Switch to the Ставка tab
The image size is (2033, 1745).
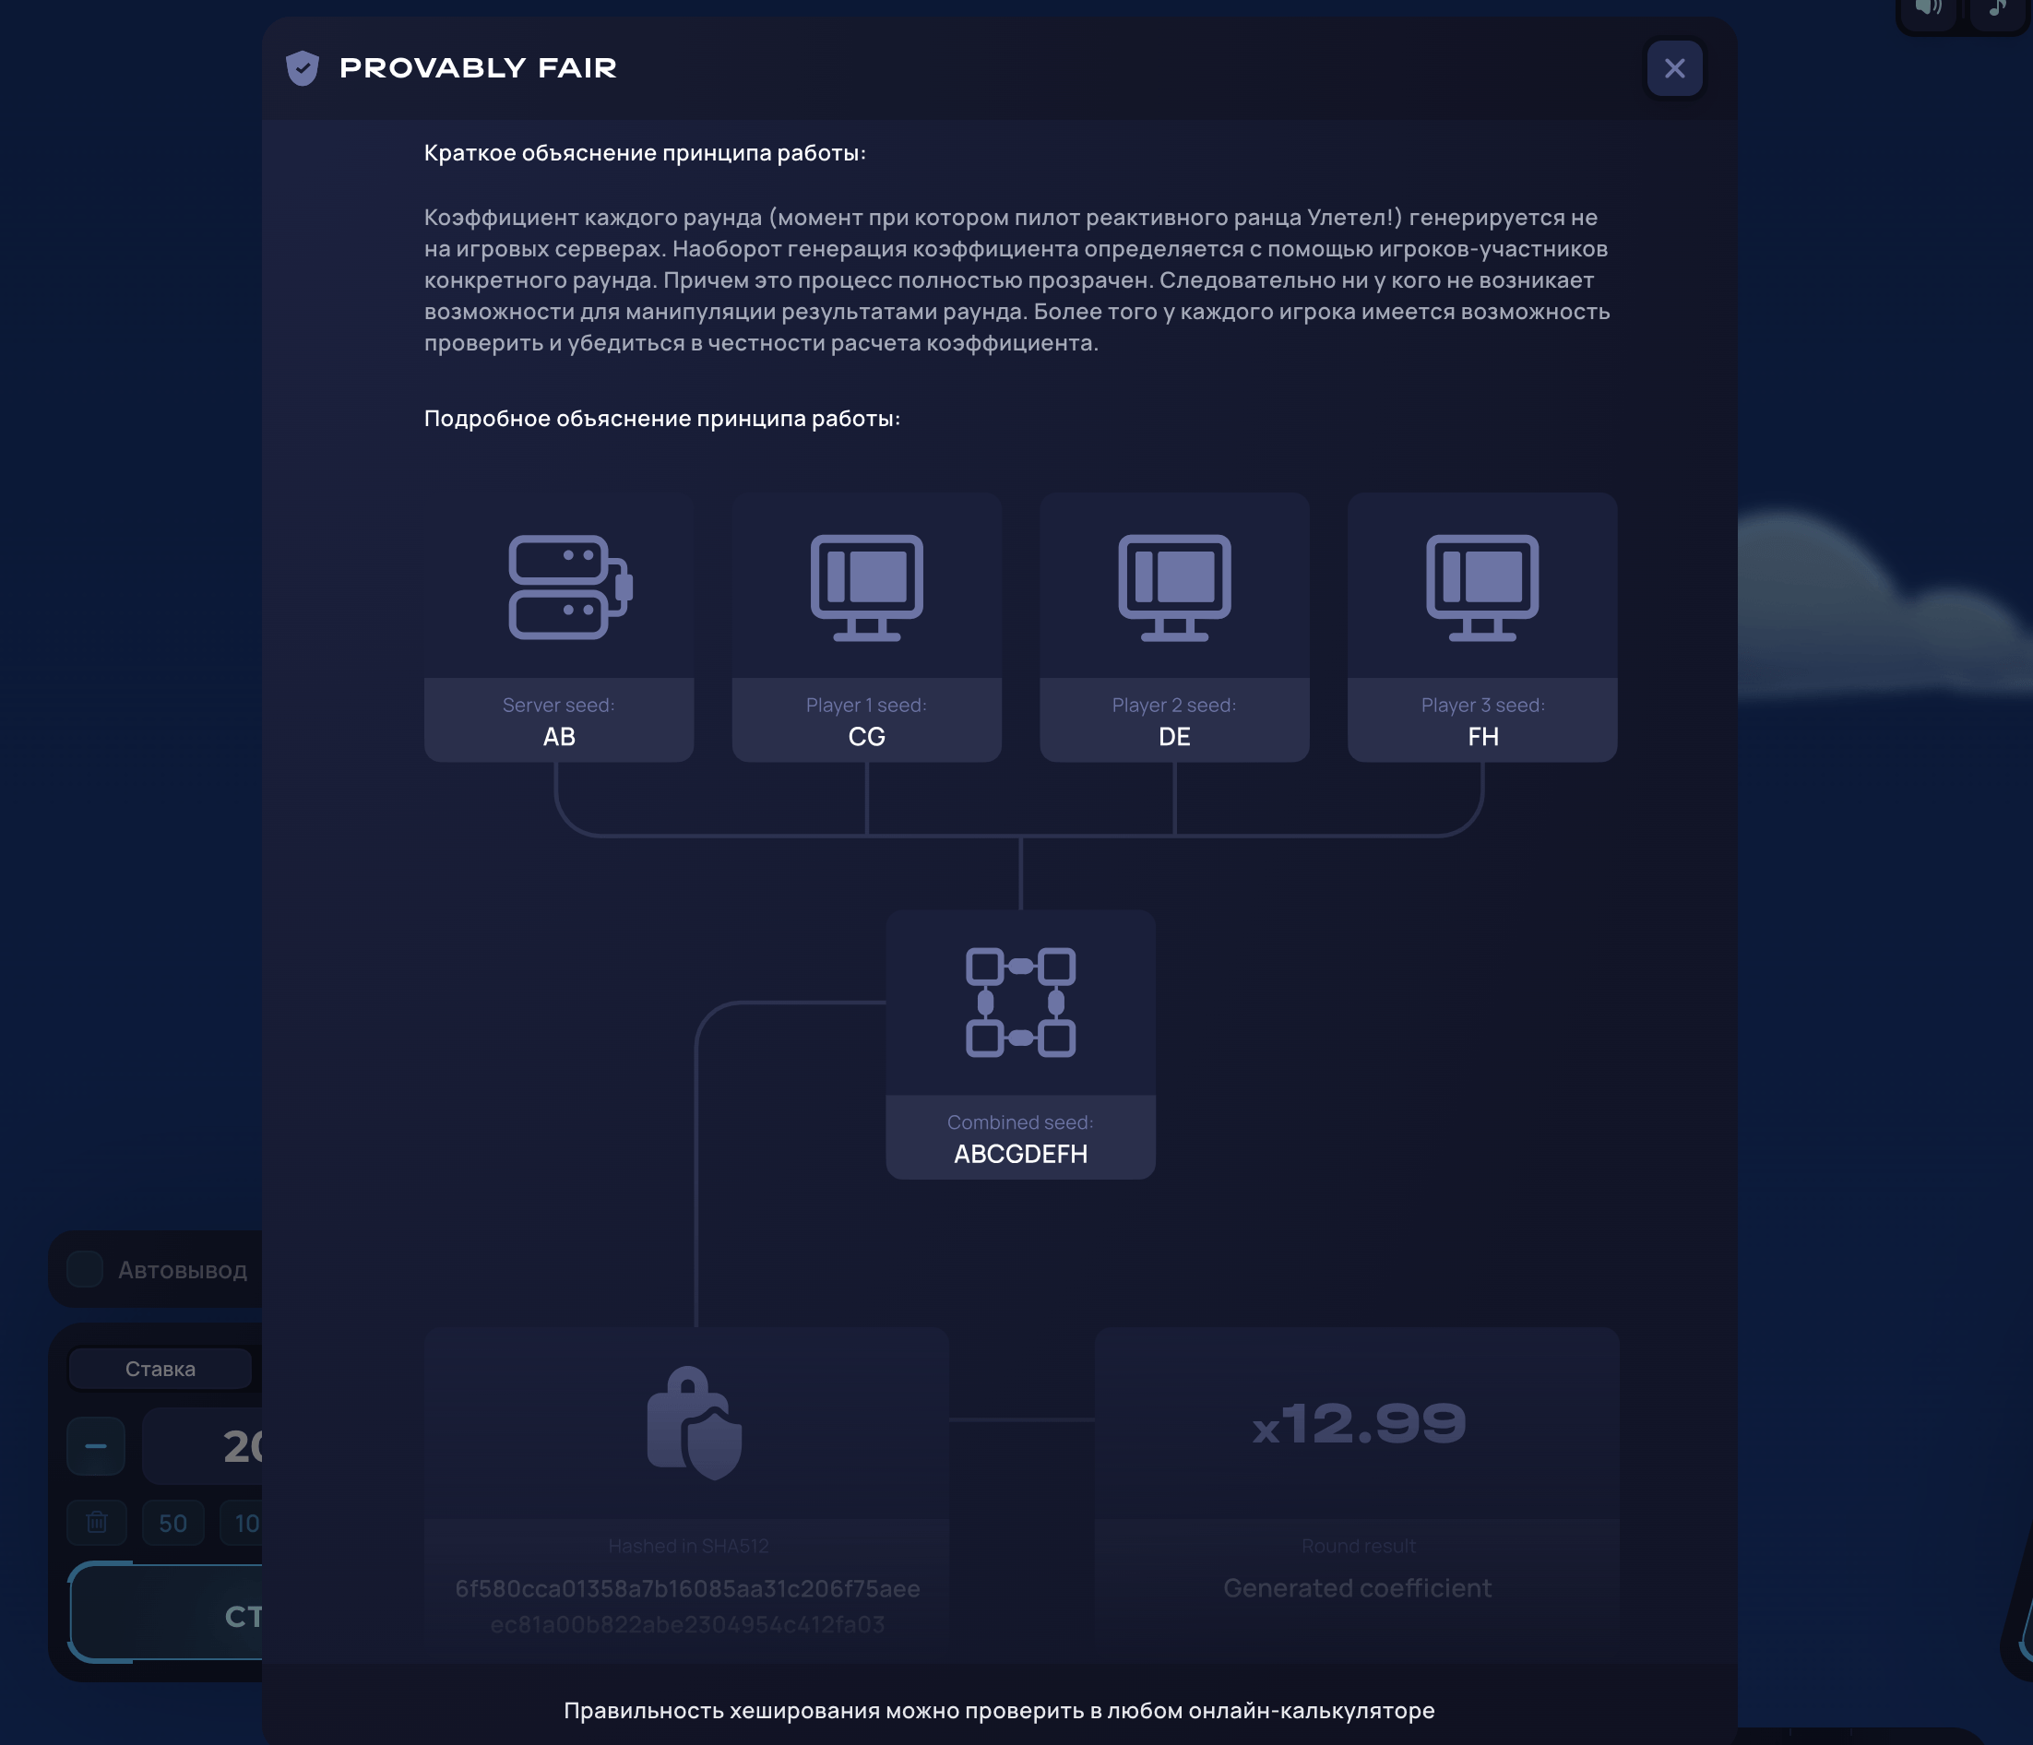click(160, 1369)
